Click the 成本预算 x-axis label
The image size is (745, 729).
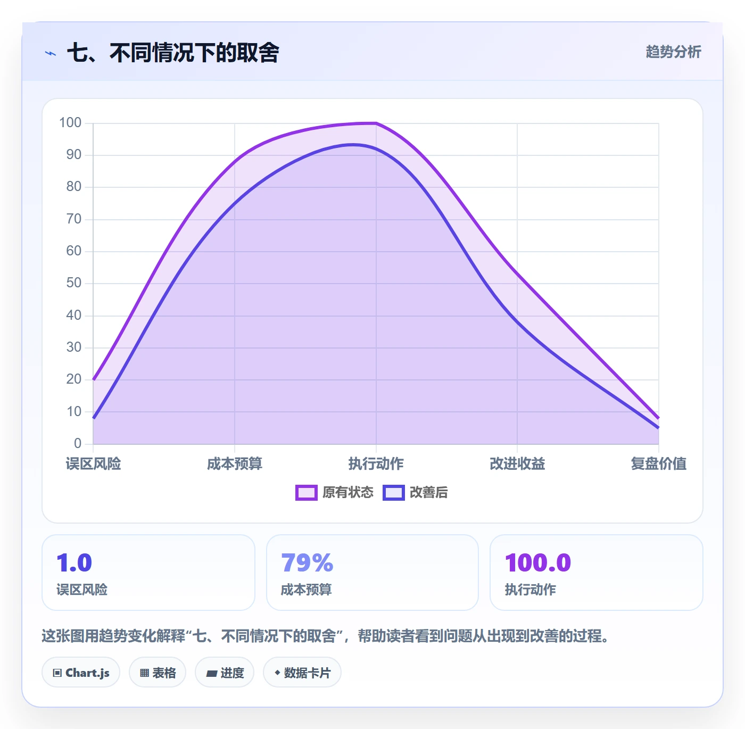click(x=235, y=464)
